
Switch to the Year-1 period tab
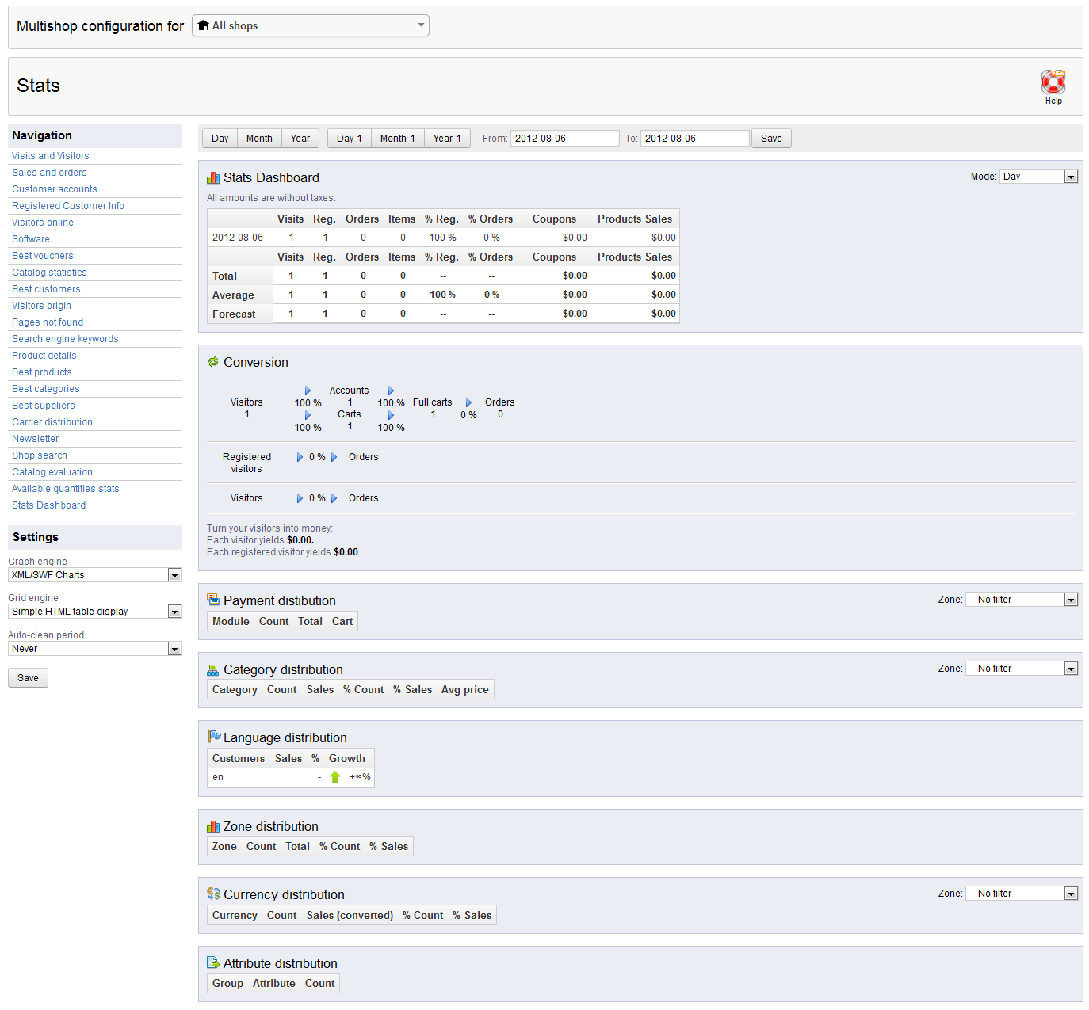pyautogui.click(x=447, y=138)
